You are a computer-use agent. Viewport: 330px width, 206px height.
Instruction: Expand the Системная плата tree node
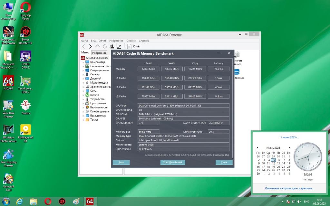(83, 66)
